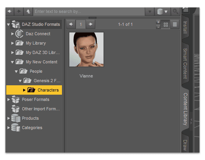The height and width of the screenshot is (160, 205).
Task: Select DAZ Studio Formats tree item
Action: (x=41, y=24)
